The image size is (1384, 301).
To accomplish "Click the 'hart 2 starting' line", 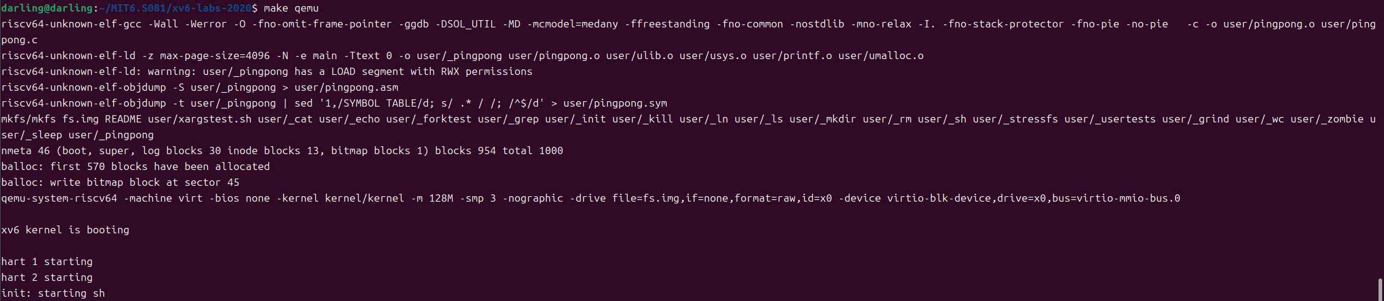I will click(47, 277).
